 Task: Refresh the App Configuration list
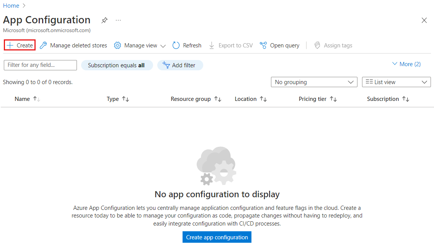(x=187, y=45)
